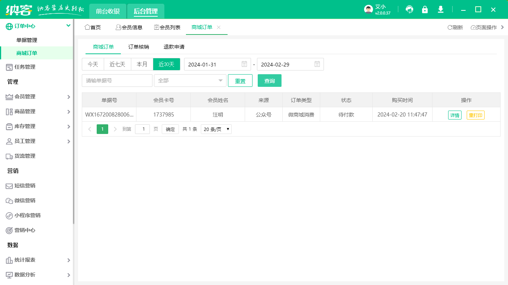Change page size via the 20条/页 dropdown
This screenshot has height=285, width=508.
(216, 129)
